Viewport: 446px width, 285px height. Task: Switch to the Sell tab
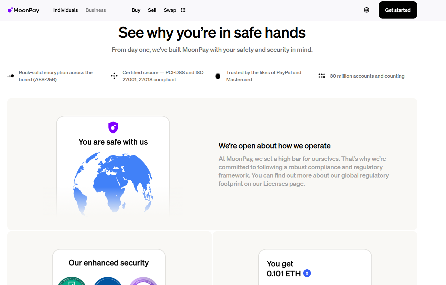pyautogui.click(x=152, y=10)
